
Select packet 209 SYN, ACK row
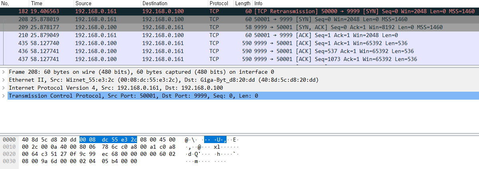click(240, 27)
